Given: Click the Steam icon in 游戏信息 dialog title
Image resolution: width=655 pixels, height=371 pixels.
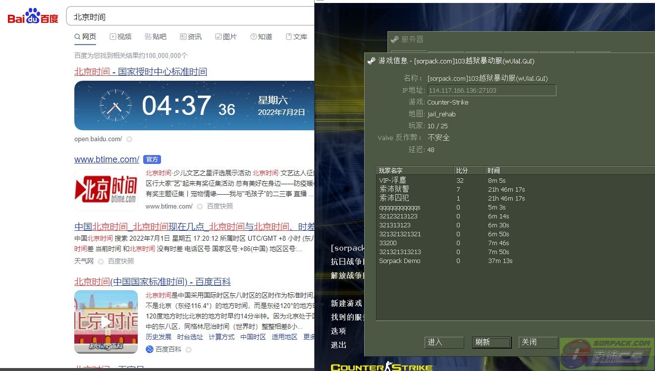Looking at the screenshot, I should [371, 61].
